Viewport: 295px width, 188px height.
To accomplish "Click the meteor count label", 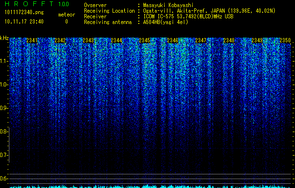I will [67, 15].
